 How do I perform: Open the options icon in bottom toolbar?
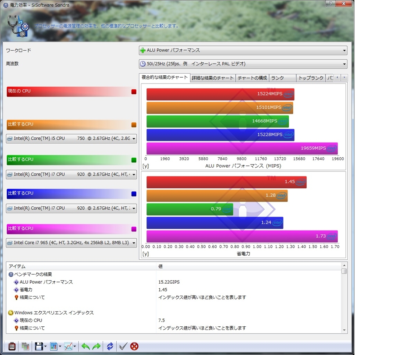coord(12,346)
